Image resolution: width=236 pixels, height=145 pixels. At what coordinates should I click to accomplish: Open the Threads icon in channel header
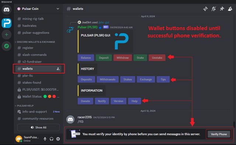click(x=205, y=9)
